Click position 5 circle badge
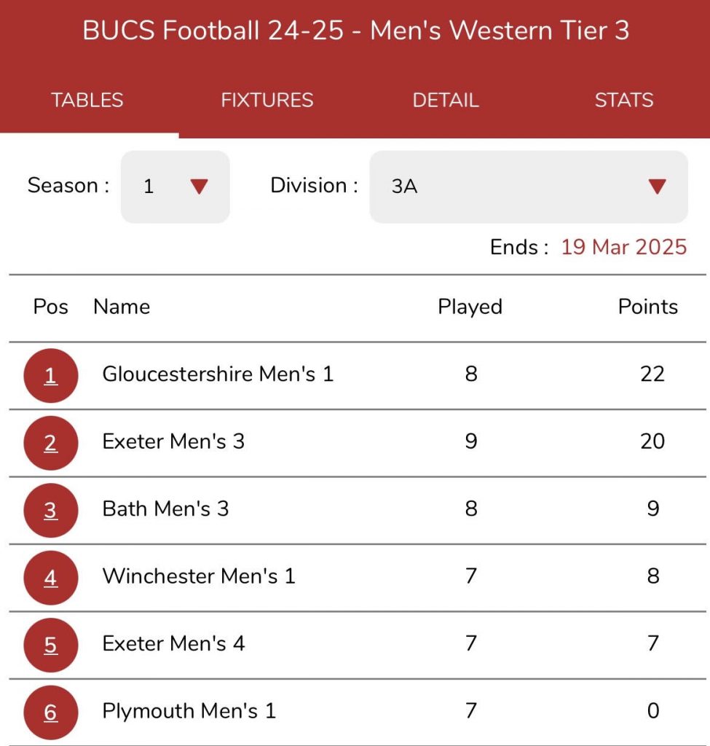This screenshot has height=746, width=710. [50, 645]
